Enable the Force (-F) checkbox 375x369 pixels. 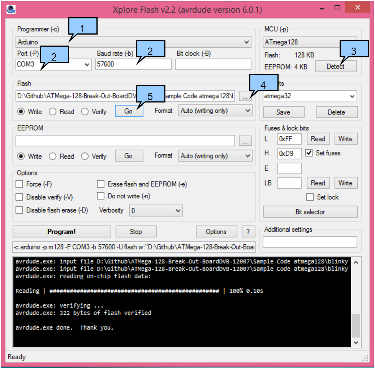(x=20, y=184)
